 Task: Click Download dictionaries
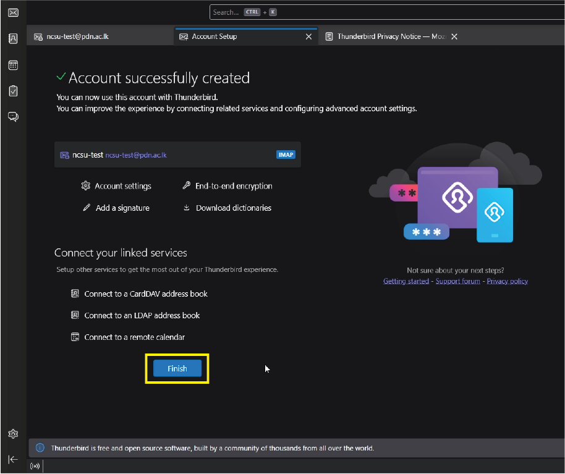(x=233, y=208)
